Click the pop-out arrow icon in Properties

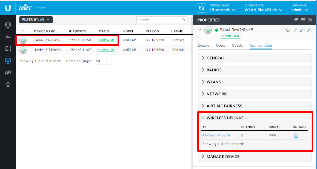click(x=302, y=30)
